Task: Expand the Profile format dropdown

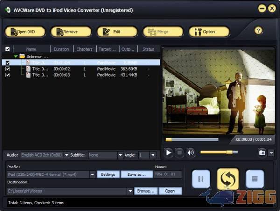Action: click(92, 175)
